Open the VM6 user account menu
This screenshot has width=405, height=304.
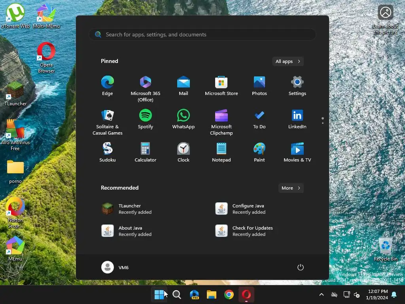pyautogui.click(x=115, y=267)
